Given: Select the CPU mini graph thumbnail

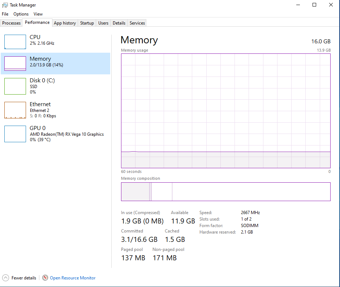Looking at the screenshot, I should (15, 42).
